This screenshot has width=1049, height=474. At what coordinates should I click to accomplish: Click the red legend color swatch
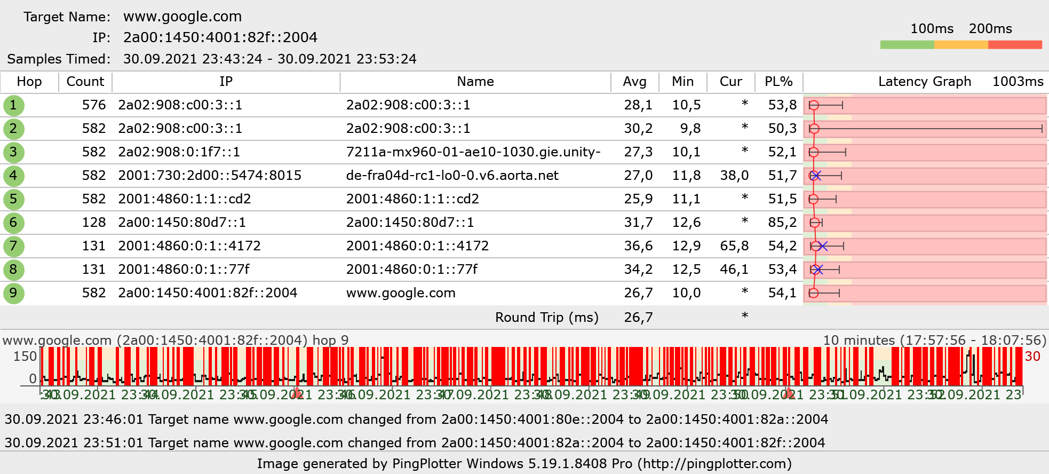[x=1015, y=45]
